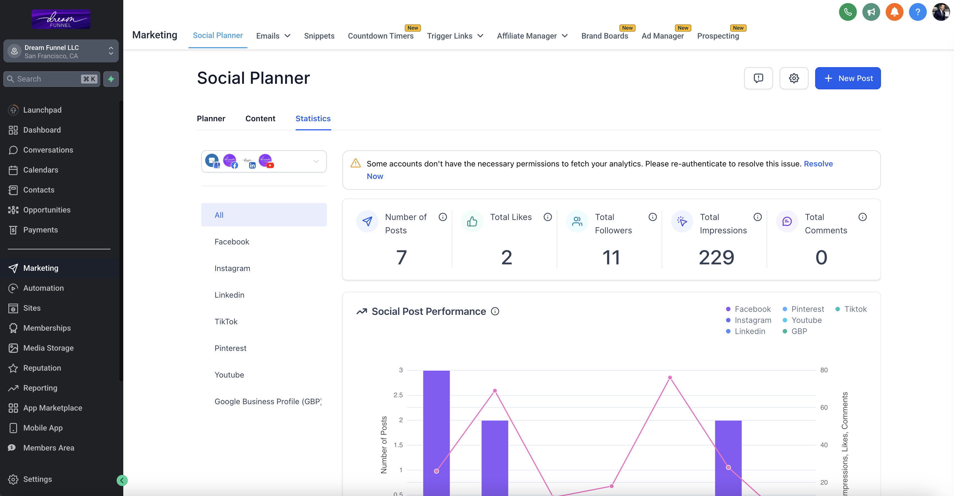Open Payments in the sidebar
The image size is (954, 496).
coord(40,230)
